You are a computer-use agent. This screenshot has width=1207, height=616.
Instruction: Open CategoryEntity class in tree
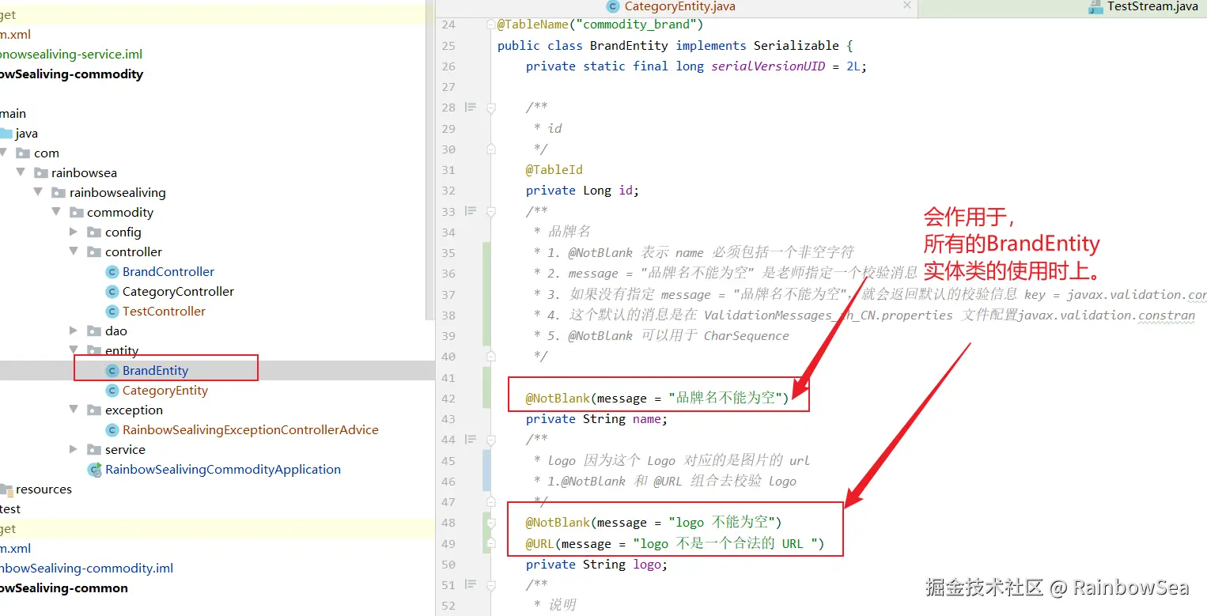click(165, 390)
